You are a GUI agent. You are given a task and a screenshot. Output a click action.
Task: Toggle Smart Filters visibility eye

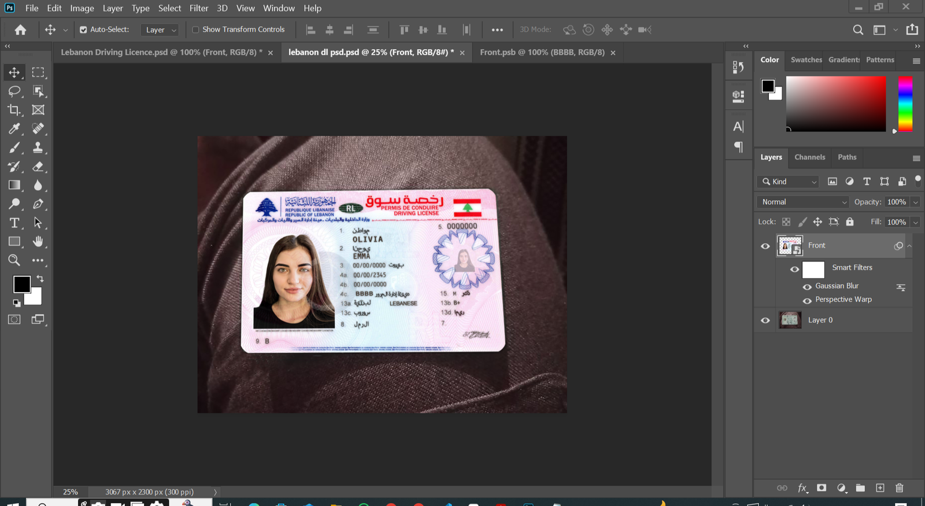pyautogui.click(x=794, y=269)
